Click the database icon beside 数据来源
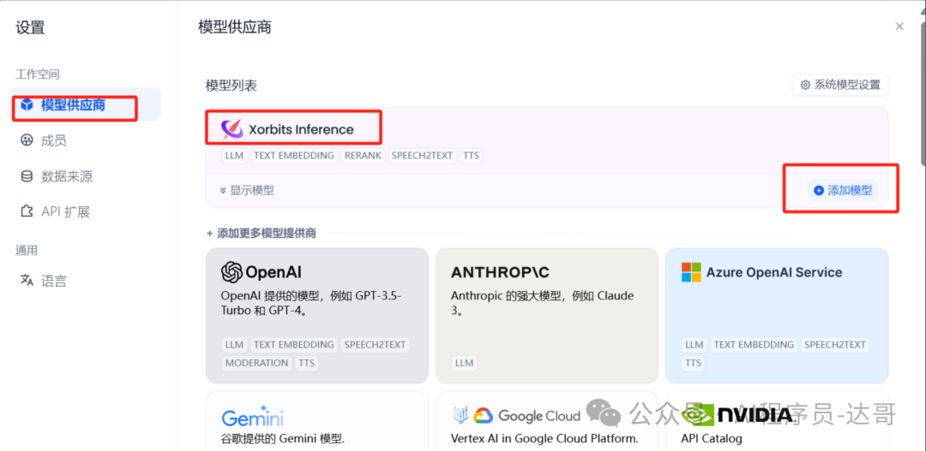 27,176
